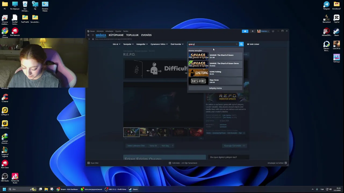Open Geri Dönüşüm recycle bin icon
Image resolution: width=344 pixels, height=193 pixels.
tap(25, 6)
